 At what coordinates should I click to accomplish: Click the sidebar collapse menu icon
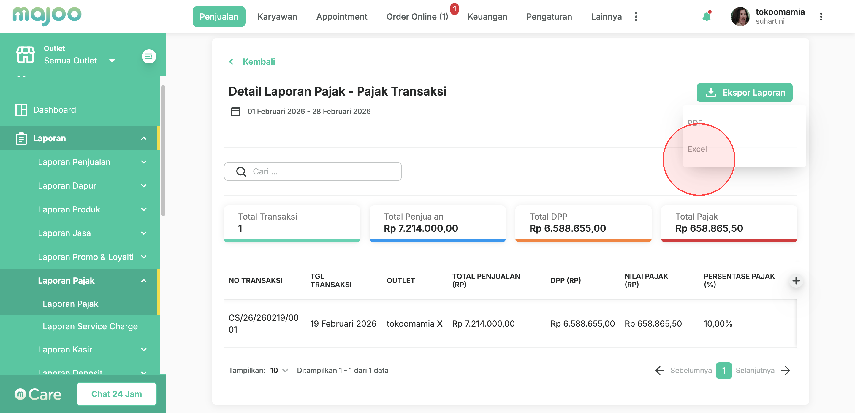click(x=149, y=56)
